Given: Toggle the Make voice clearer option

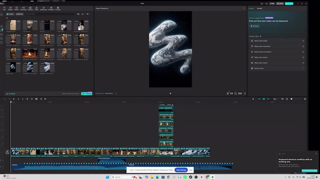Looking at the screenshot, I should pyautogui.click(x=303, y=57).
